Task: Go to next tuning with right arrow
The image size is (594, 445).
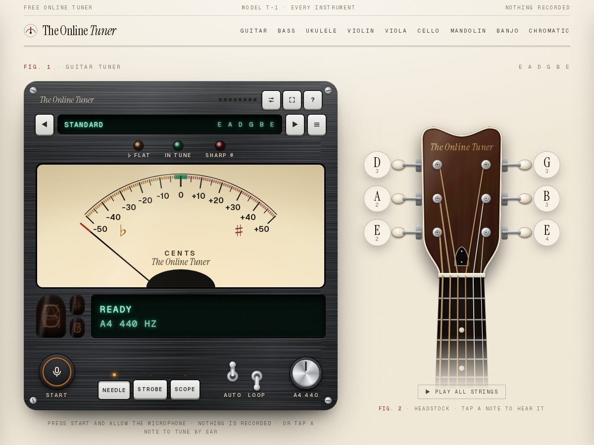Action: (x=295, y=125)
